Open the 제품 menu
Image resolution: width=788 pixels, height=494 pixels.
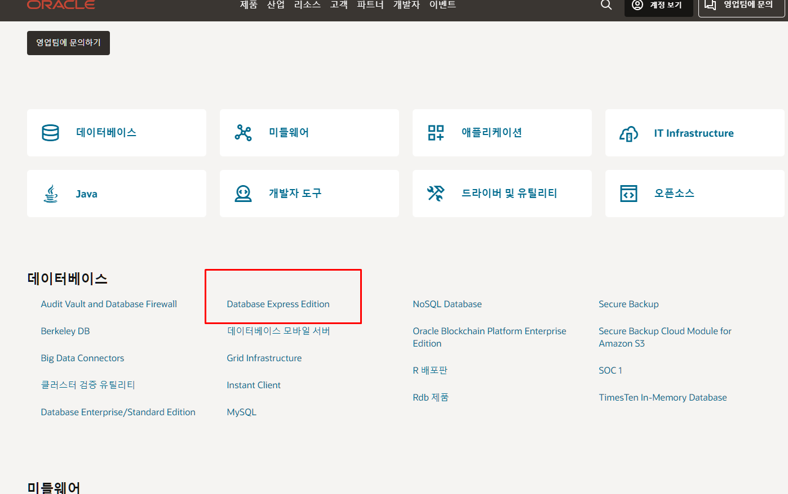coord(249,5)
